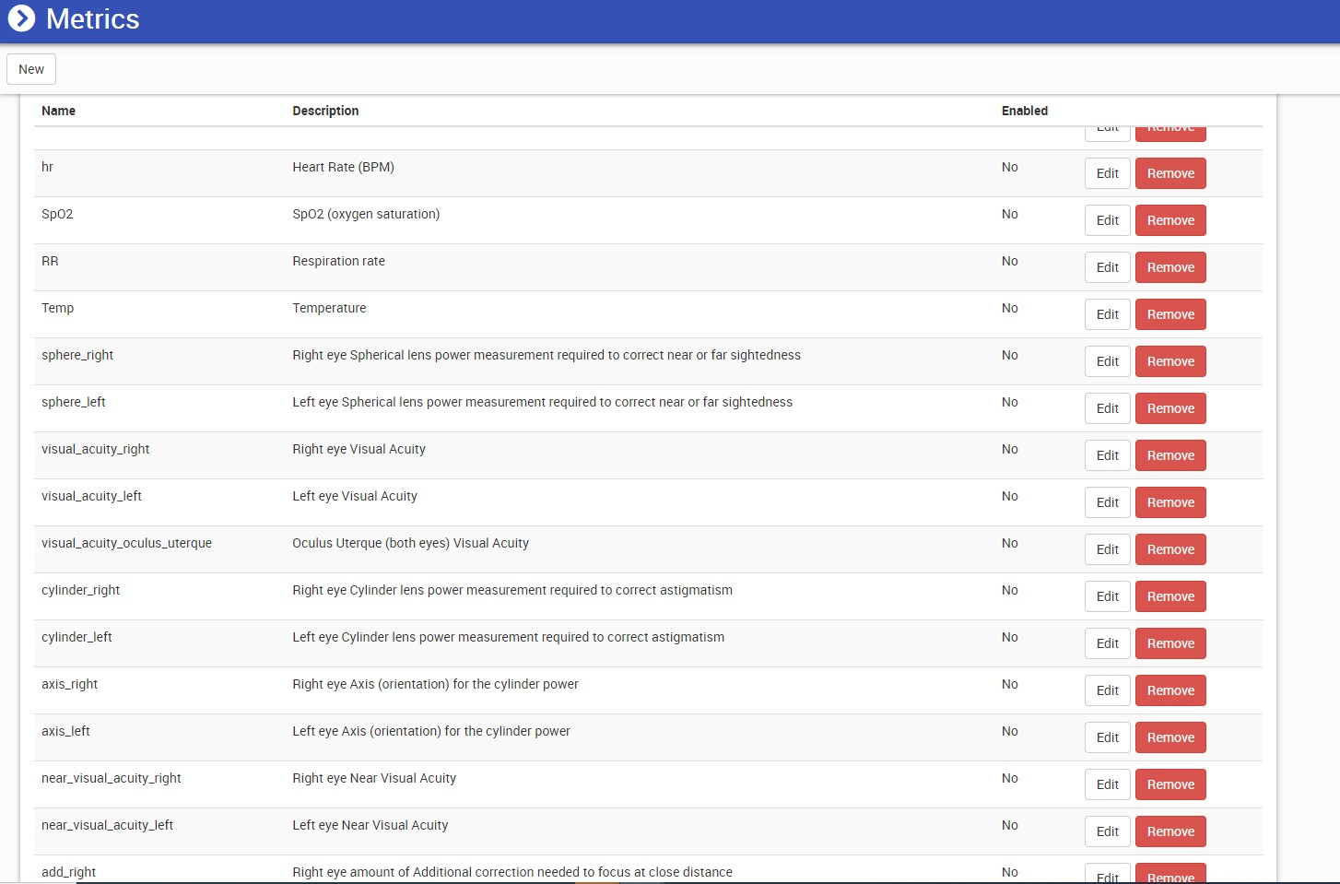1340x884 pixels.
Task: Edit the visual_acuity_oculus_uterque metric
Action: (1107, 549)
